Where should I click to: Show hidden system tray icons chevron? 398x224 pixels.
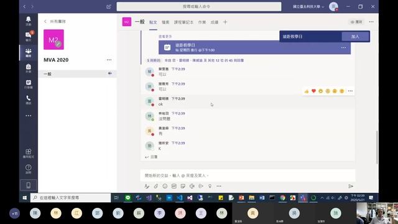(322, 198)
